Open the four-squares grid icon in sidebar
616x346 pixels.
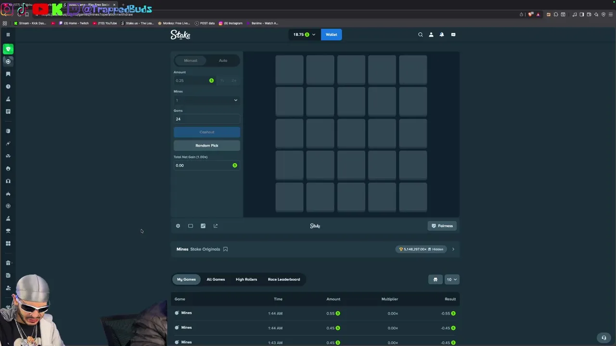pyautogui.click(x=8, y=244)
